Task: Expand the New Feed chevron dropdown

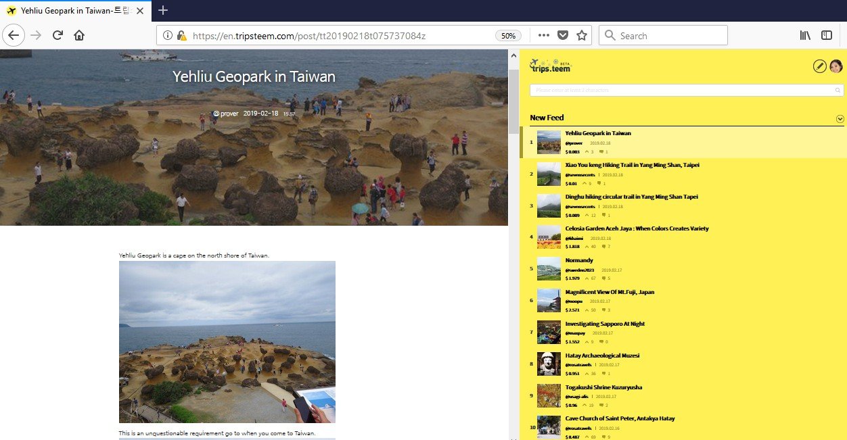Action: (840, 118)
